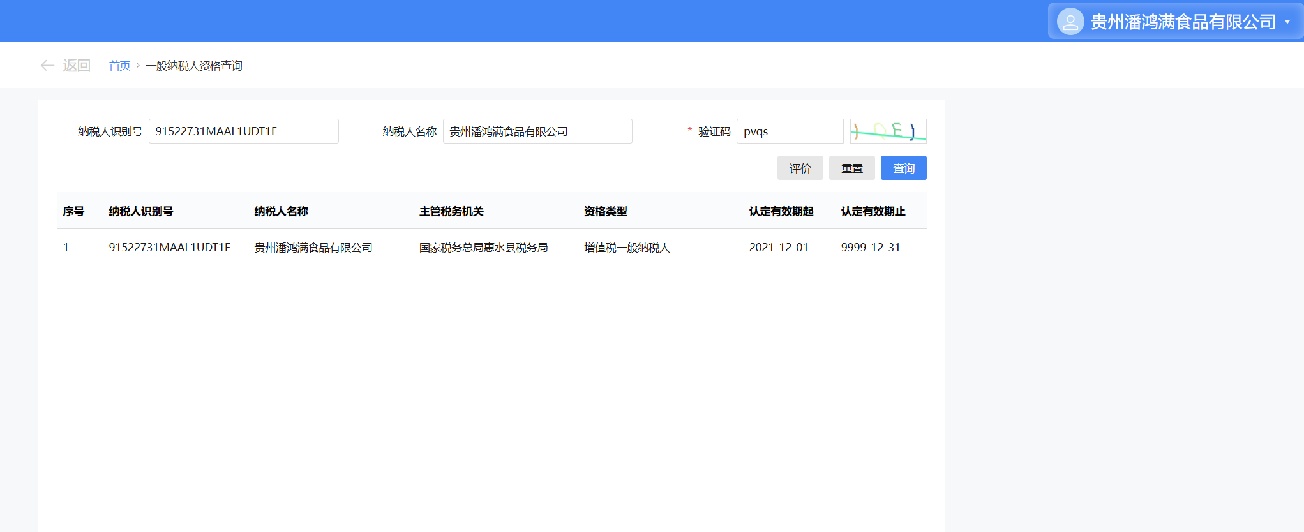Submit search with the 查询 button
Screen dimensions: 1304x532
pyautogui.click(x=903, y=168)
